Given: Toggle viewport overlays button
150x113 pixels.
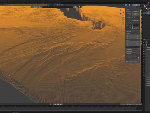Looking at the screenshot, I should (130, 5).
